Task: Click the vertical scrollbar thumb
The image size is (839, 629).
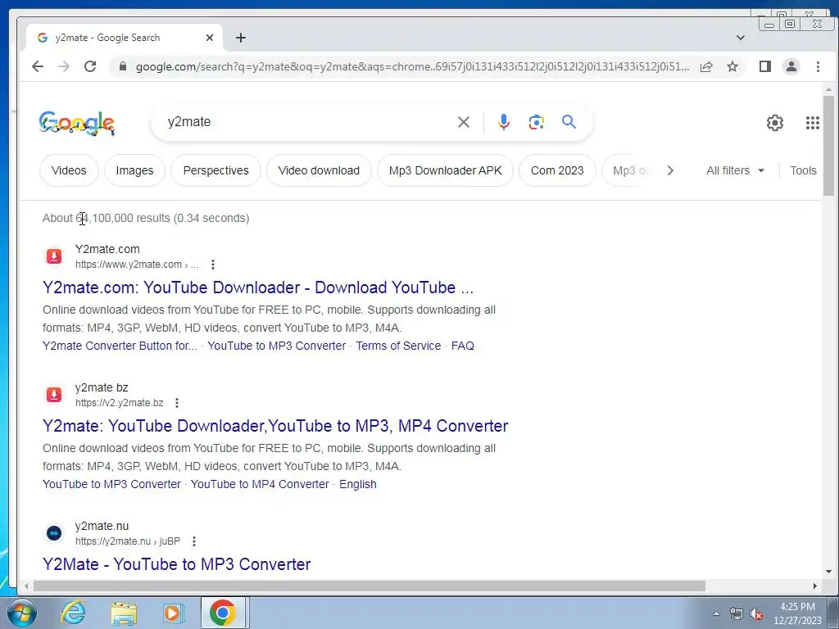Action: [828, 146]
